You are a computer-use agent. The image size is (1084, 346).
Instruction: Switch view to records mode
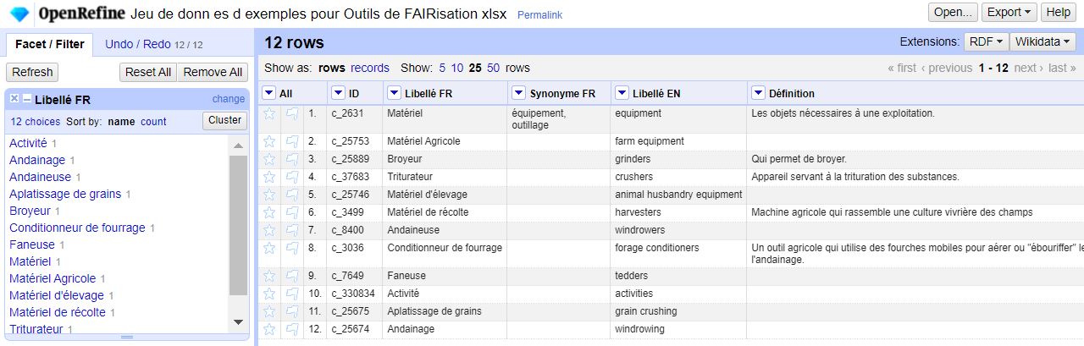pyautogui.click(x=370, y=68)
